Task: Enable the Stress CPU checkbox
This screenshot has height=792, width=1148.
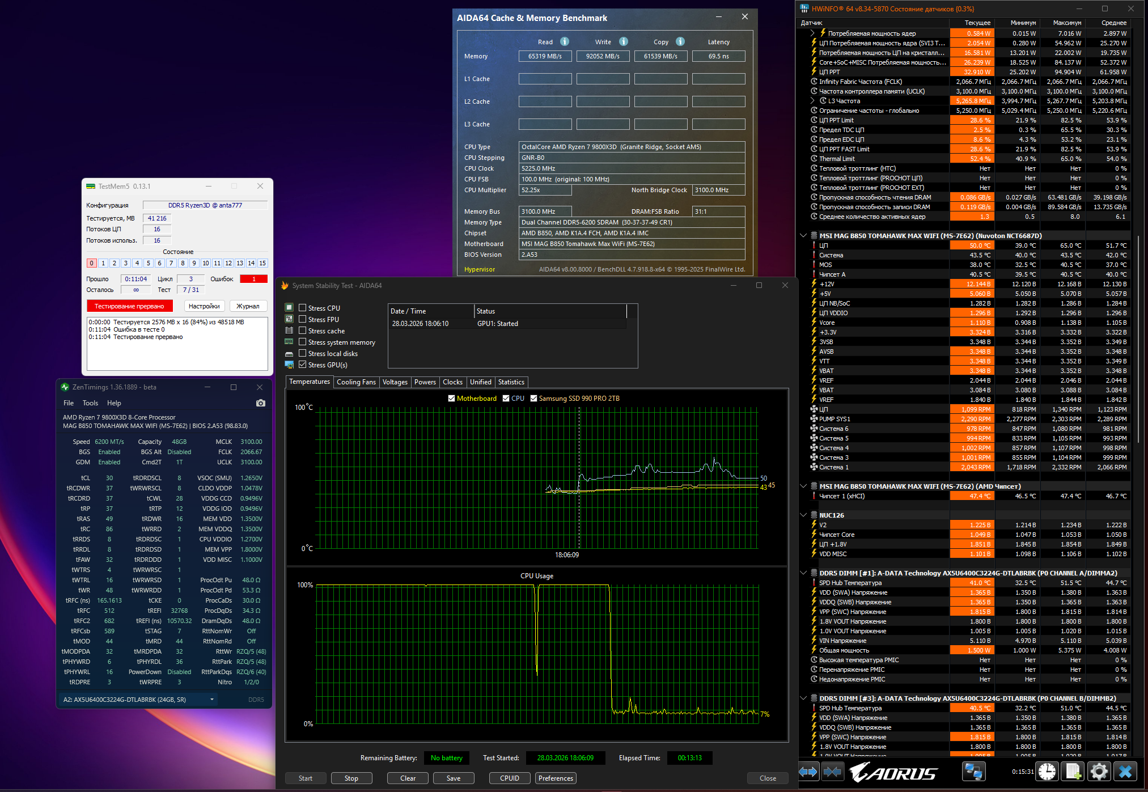Action: coord(303,308)
